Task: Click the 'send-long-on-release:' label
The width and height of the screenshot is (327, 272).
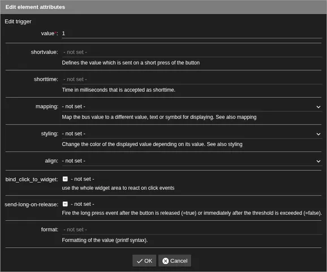Action: tap(32, 205)
